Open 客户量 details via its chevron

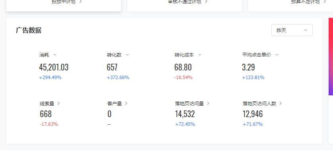pyautogui.click(x=126, y=104)
